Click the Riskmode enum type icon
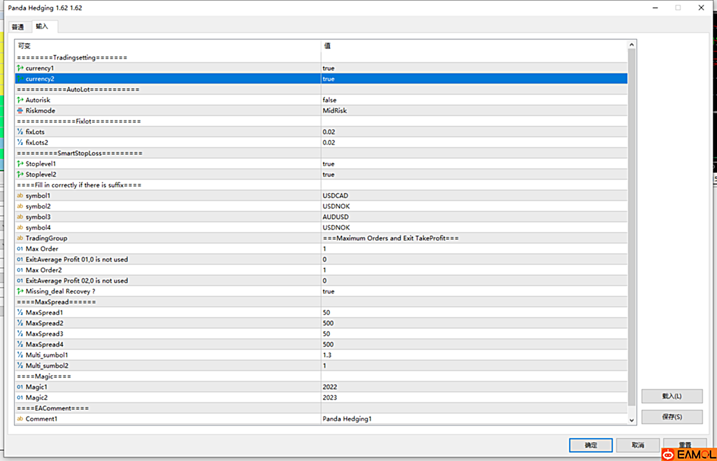717x461 pixels. point(20,110)
